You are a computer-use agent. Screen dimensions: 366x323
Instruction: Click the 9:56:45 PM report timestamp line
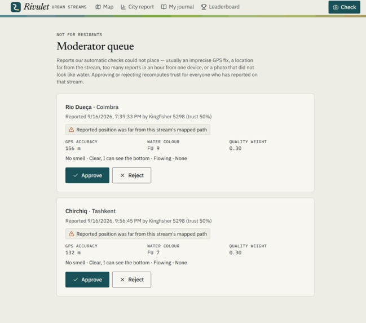[x=139, y=221]
